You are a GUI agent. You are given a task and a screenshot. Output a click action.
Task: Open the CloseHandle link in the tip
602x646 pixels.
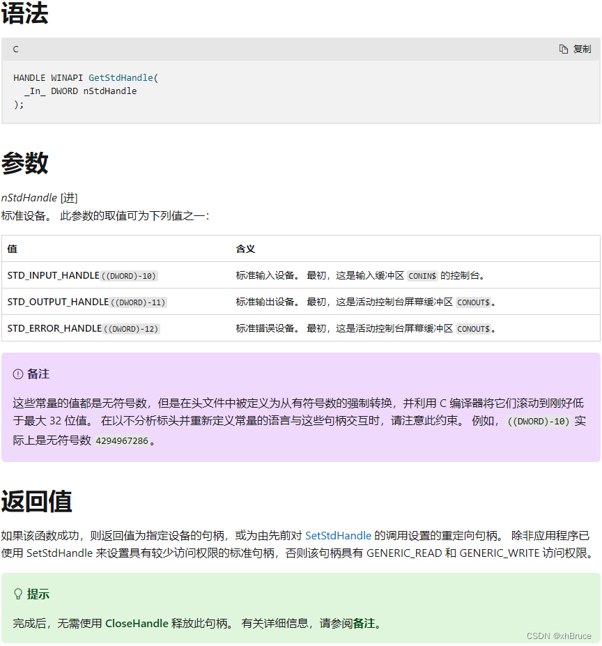pyautogui.click(x=137, y=623)
